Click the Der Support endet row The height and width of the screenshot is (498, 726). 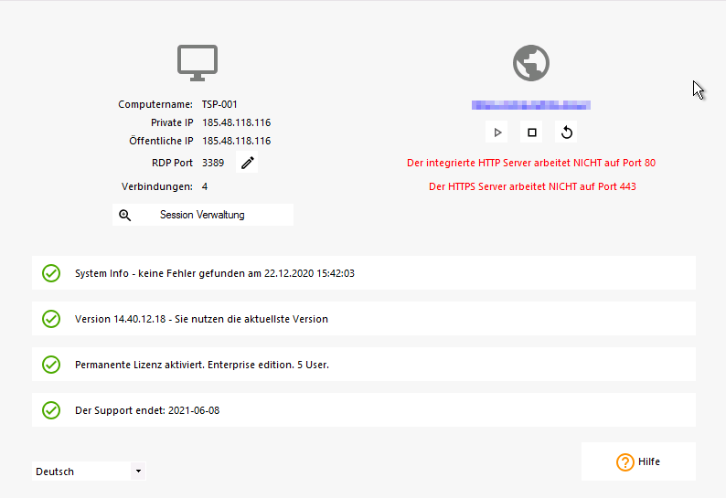(x=364, y=410)
